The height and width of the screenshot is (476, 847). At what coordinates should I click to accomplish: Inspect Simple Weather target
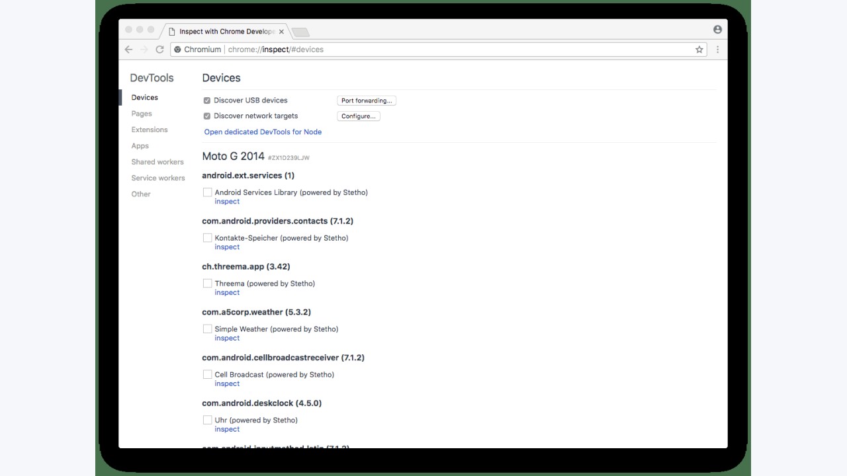coord(227,338)
